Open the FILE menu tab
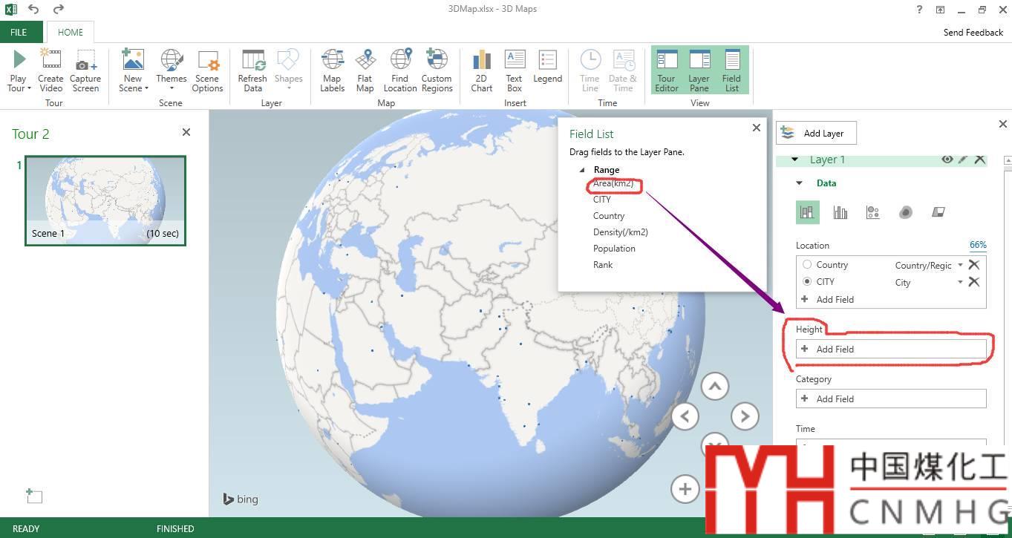Screen dimensions: 1012x538 click(x=19, y=33)
